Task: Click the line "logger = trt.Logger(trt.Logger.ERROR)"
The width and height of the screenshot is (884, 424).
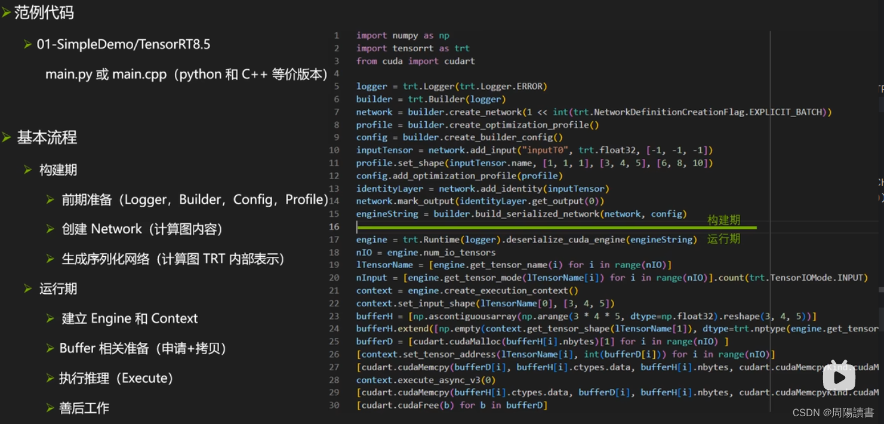Action: [452, 87]
